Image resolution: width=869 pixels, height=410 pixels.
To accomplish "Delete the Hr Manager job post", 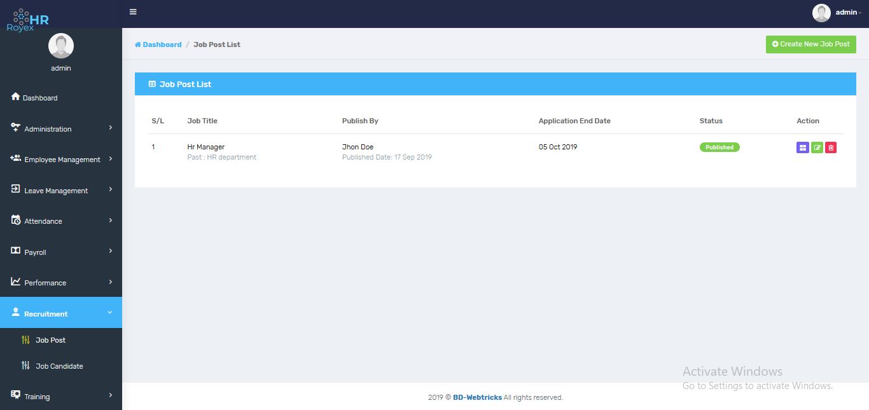I will pos(831,147).
